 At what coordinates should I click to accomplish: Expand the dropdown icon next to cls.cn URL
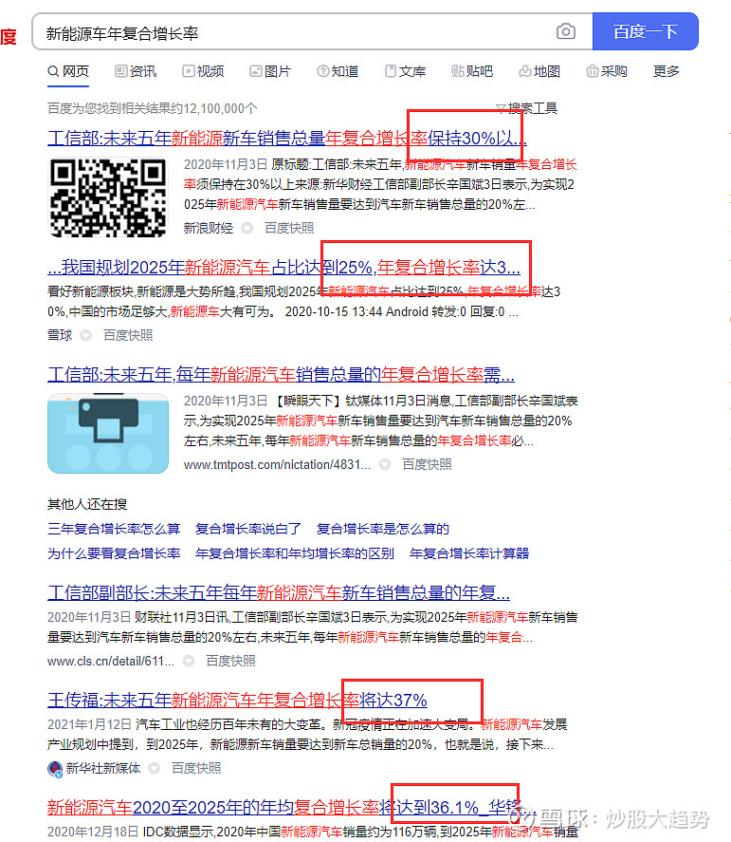(189, 661)
